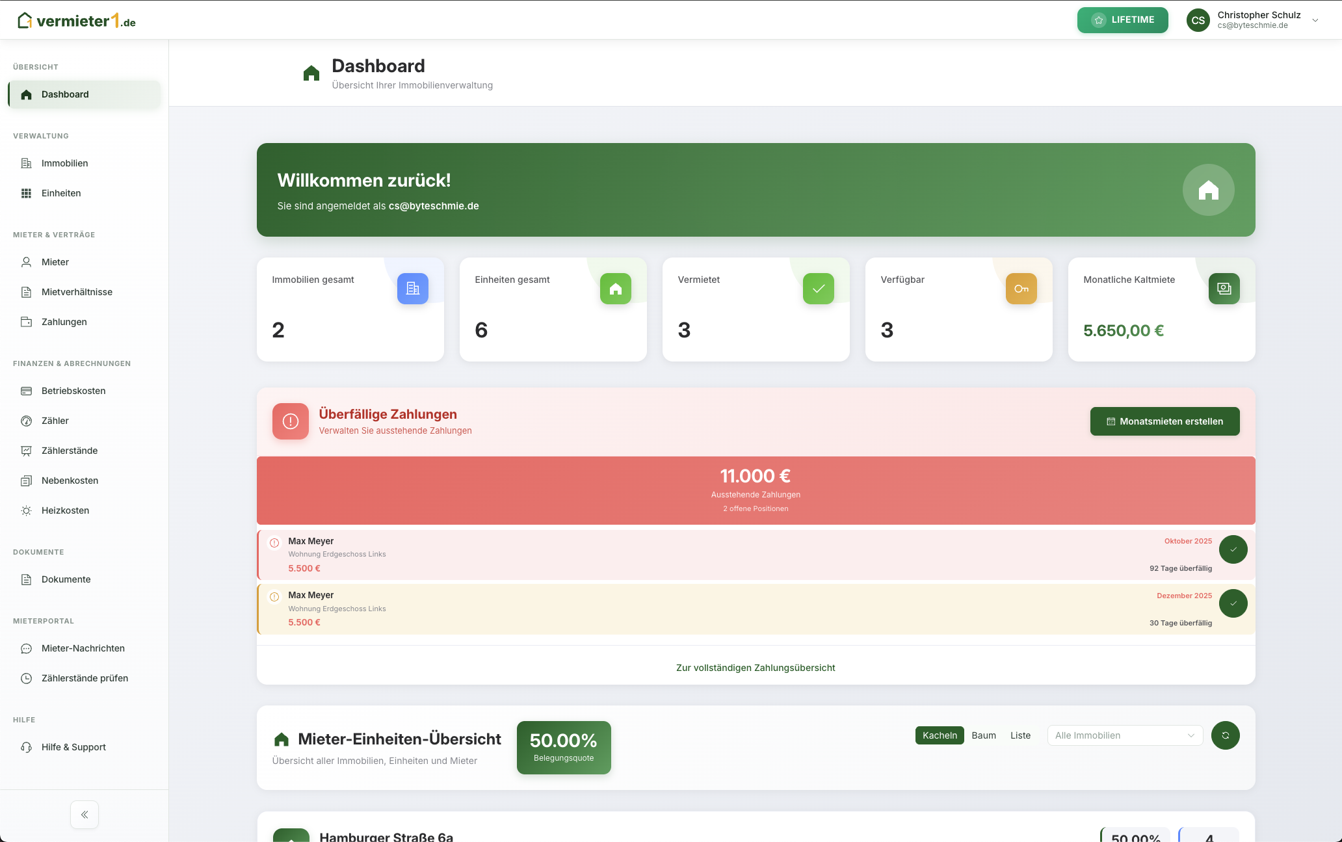Refresh the Mieter-Einheiten-Übersicht with the circular arrow icon

(1225, 735)
